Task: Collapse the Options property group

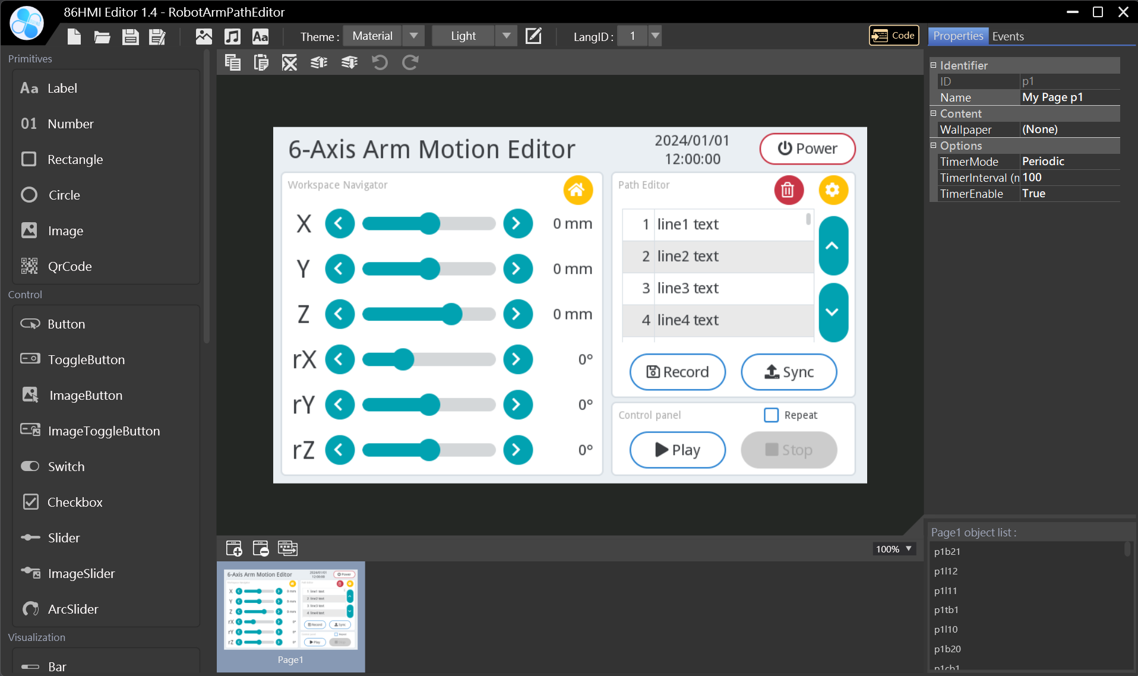Action: point(933,146)
